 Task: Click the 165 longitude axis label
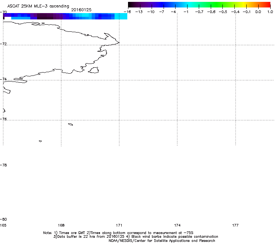coord(3,225)
